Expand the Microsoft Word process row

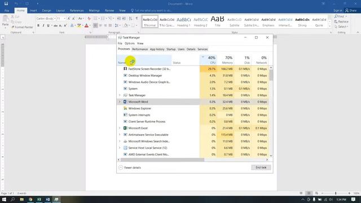pos(120,101)
